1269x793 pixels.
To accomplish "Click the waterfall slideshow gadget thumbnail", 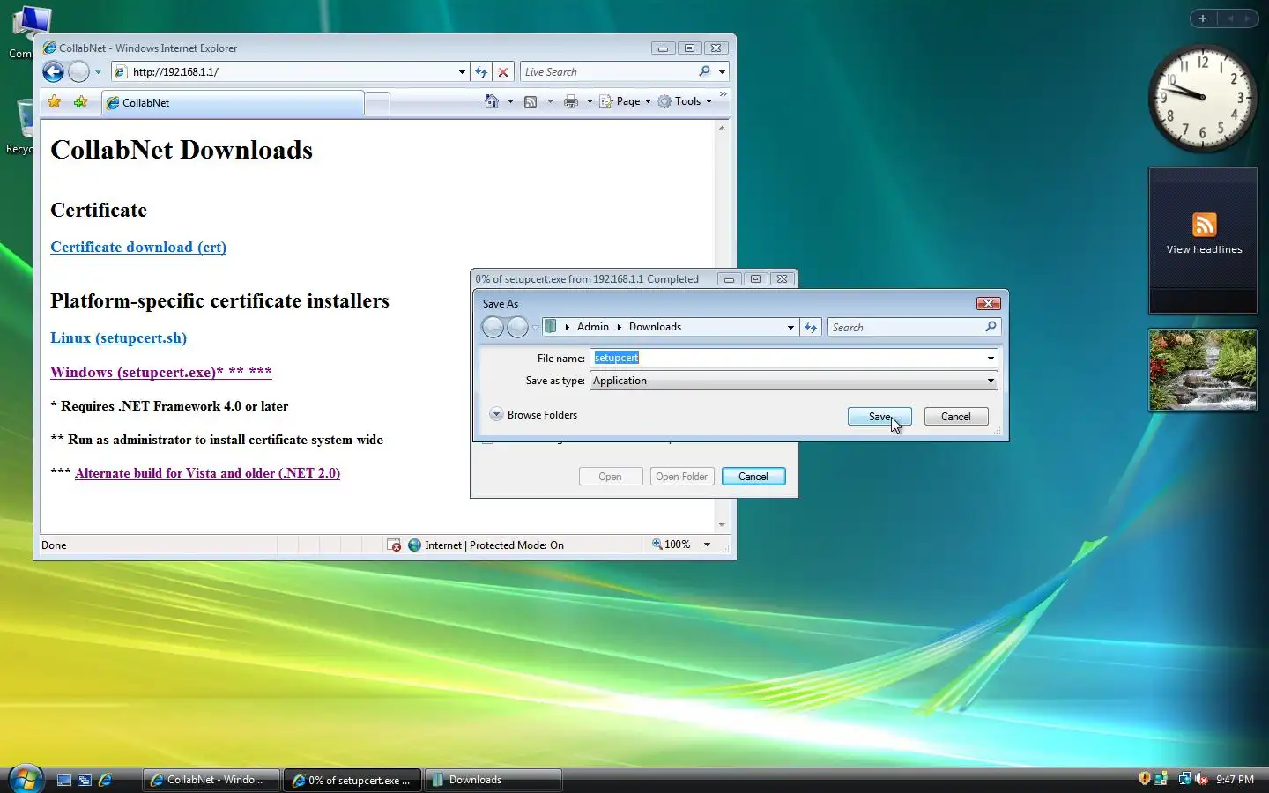I will (x=1203, y=370).
